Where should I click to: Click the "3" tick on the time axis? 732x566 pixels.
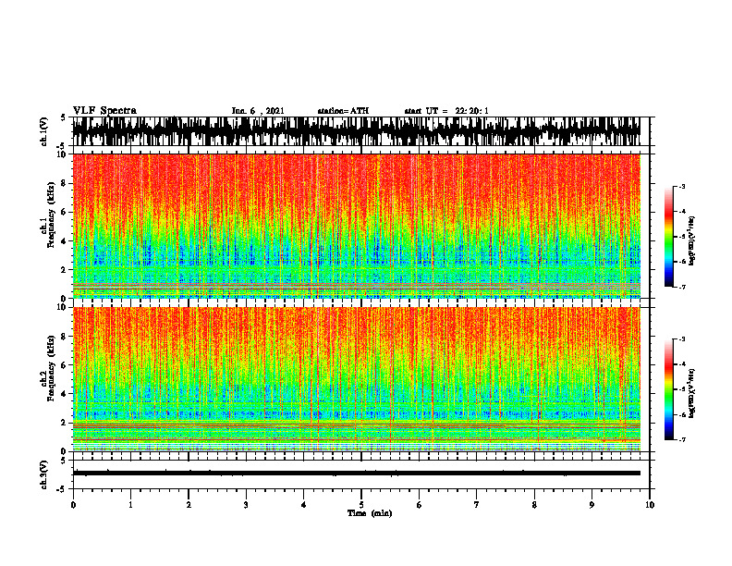[x=246, y=505]
